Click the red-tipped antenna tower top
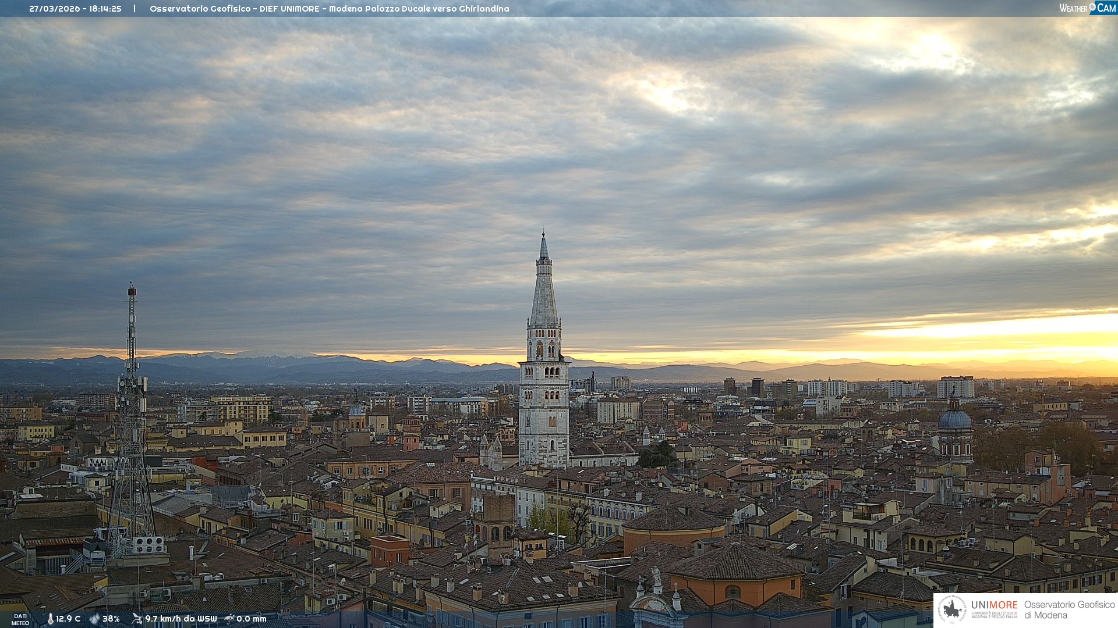The image size is (1118, 628). [132, 291]
